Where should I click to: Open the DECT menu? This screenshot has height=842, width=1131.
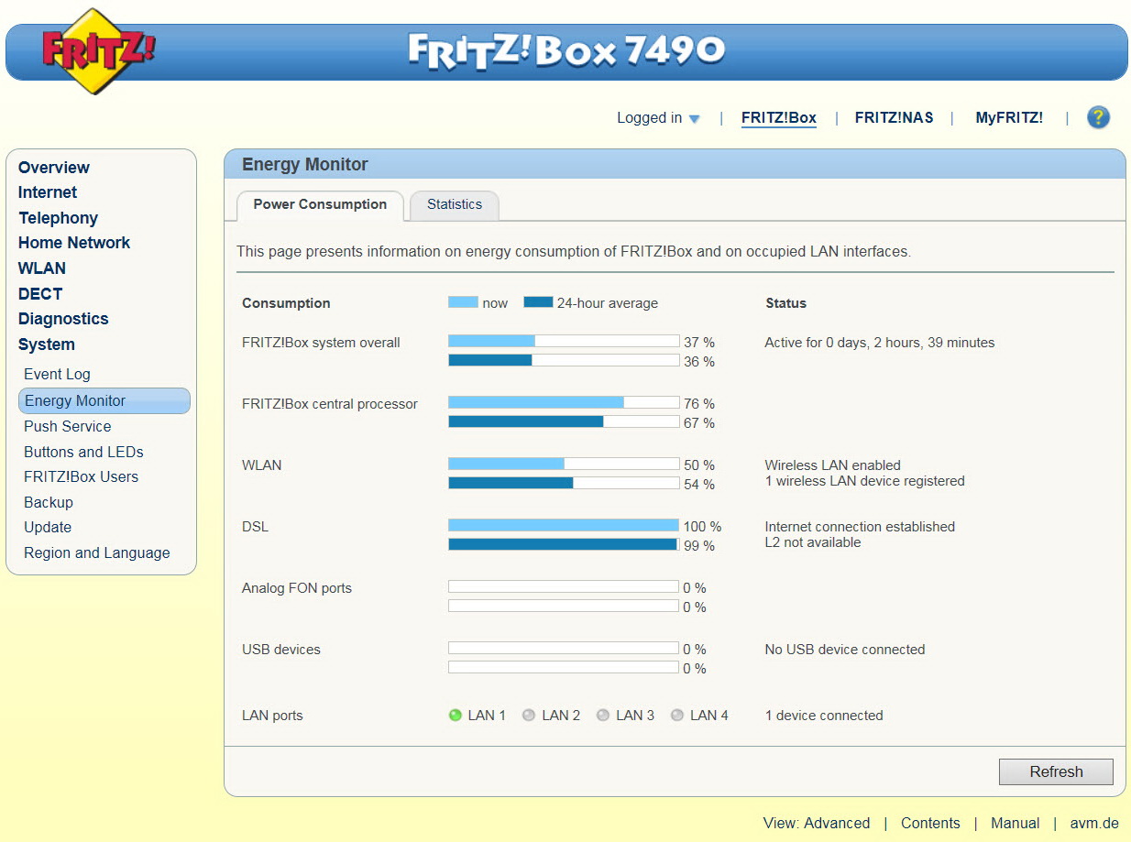coord(40,294)
